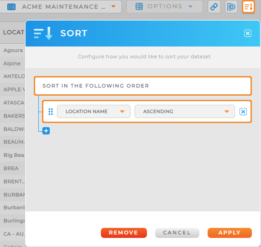Select the BAKERS row in the table
Image resolution: width=261 pixels, height=247 pixels.
coord(12,116)
